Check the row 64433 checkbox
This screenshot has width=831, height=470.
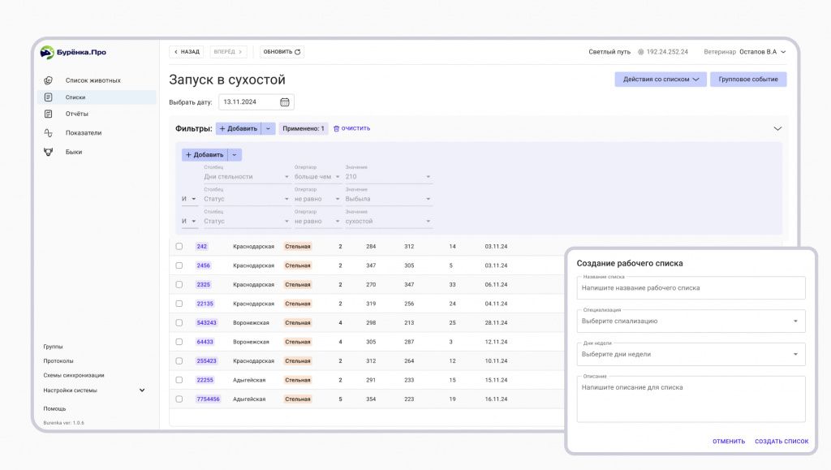click(x=179, y=342)
